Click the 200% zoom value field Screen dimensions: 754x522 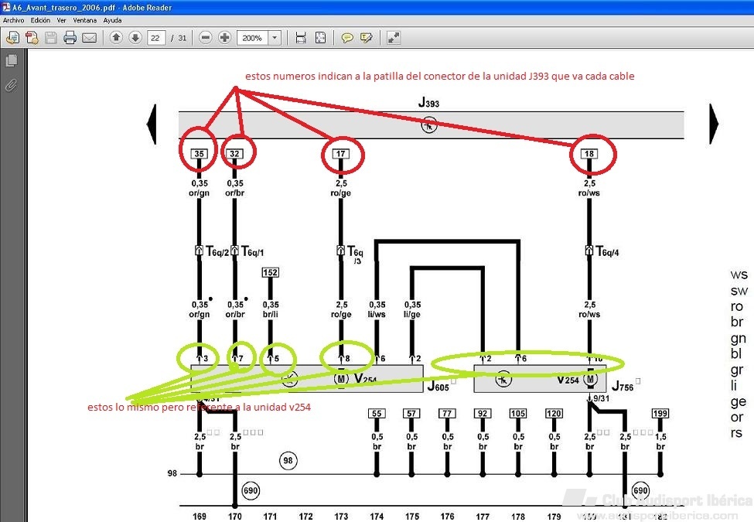[x=253, y=38]
